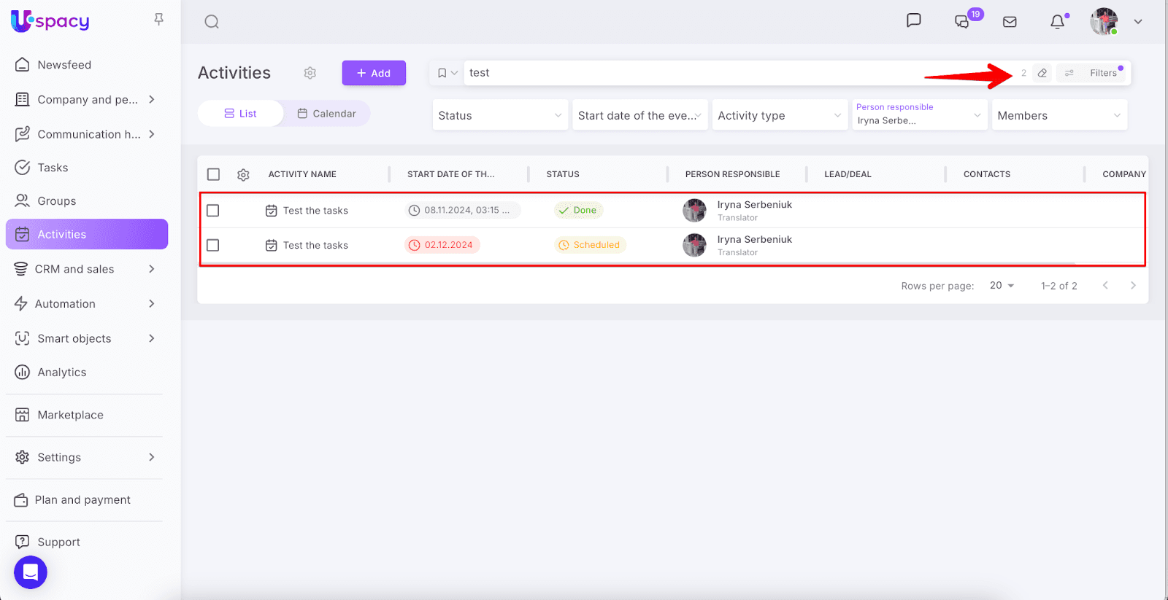Click the Activities settings gear beside title

tap(310, 73)
